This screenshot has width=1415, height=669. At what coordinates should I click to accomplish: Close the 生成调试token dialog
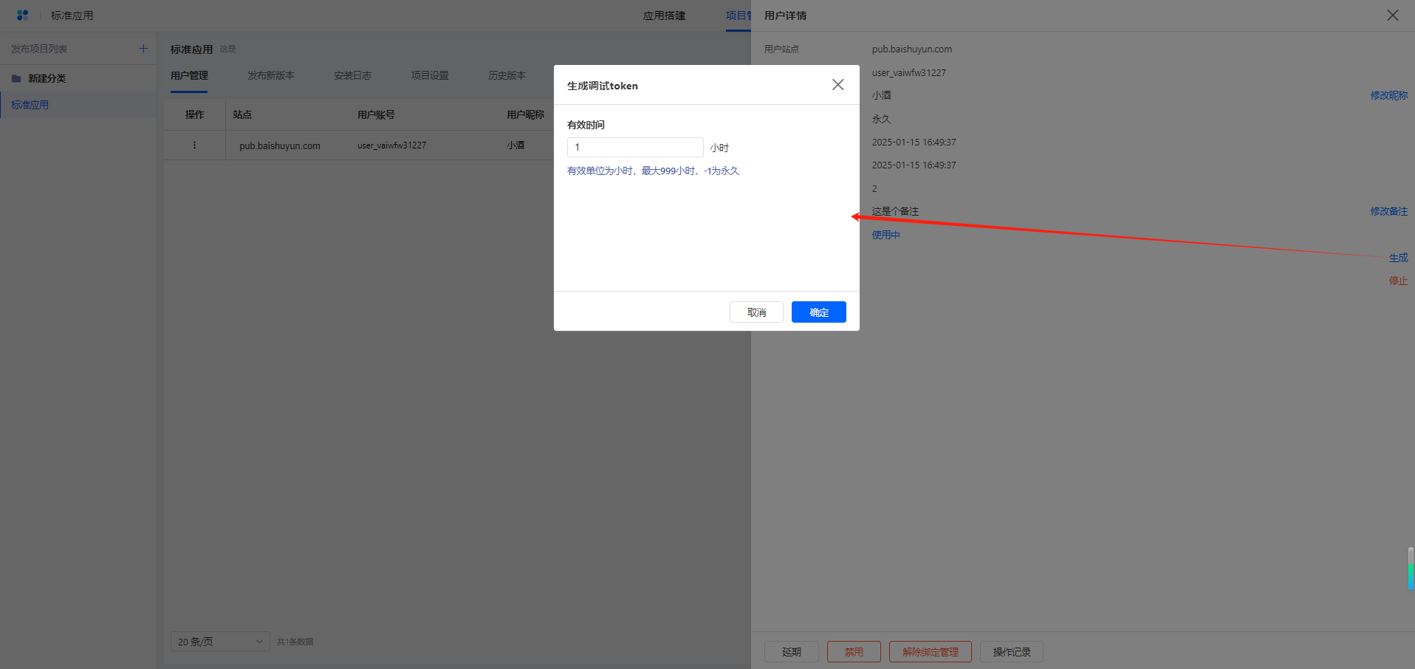click(x=837, y=85)
